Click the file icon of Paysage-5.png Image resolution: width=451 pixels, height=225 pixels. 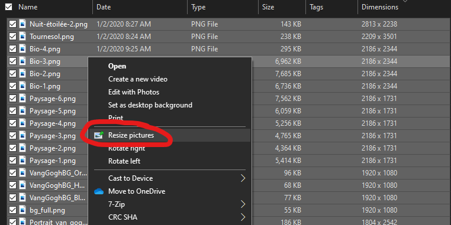pyautogui.click(x=22, y=111)
